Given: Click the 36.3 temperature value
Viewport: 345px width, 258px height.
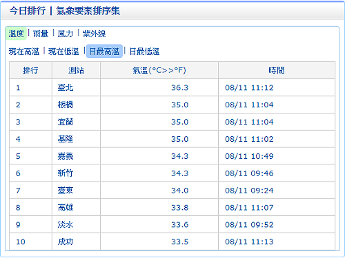Looking at the screenshot, I should coord(179,87).
